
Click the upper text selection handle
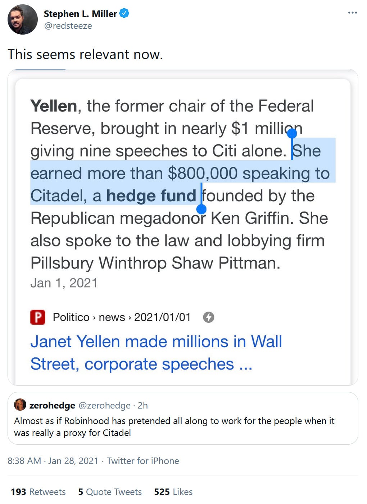tap(292, 134)
